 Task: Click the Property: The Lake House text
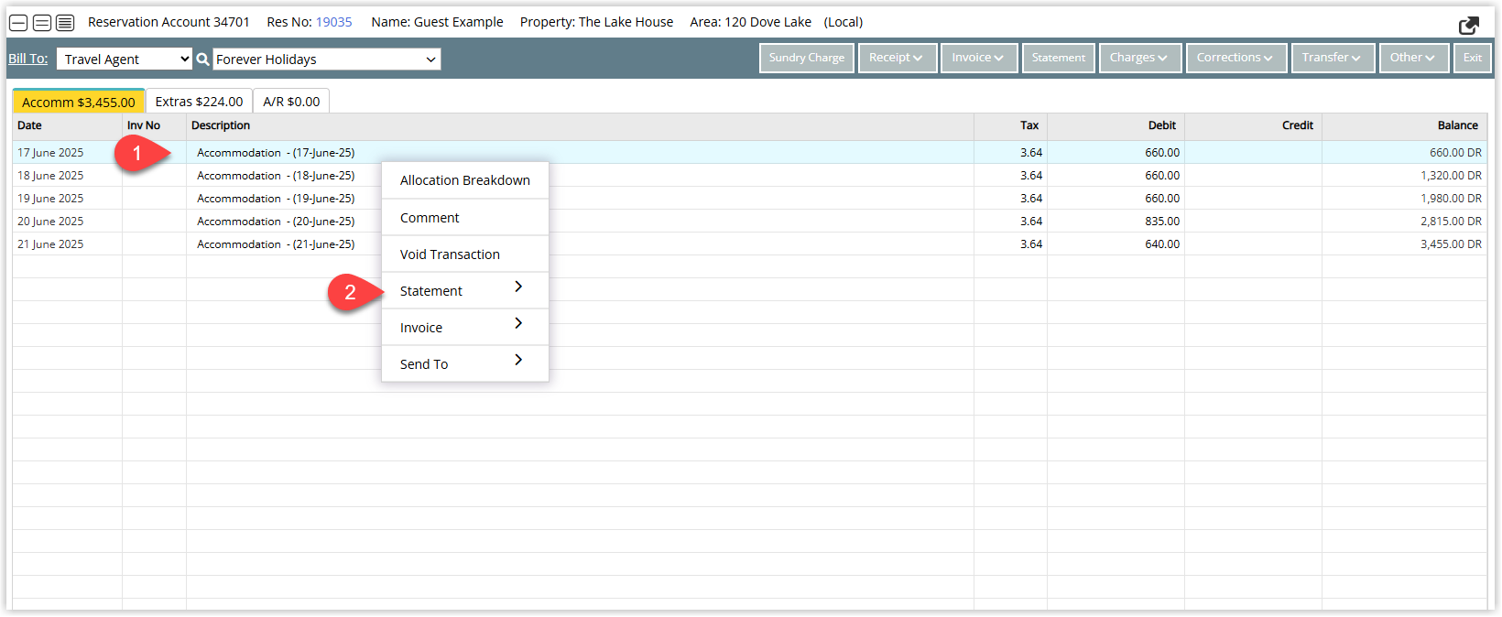point(596,22)
